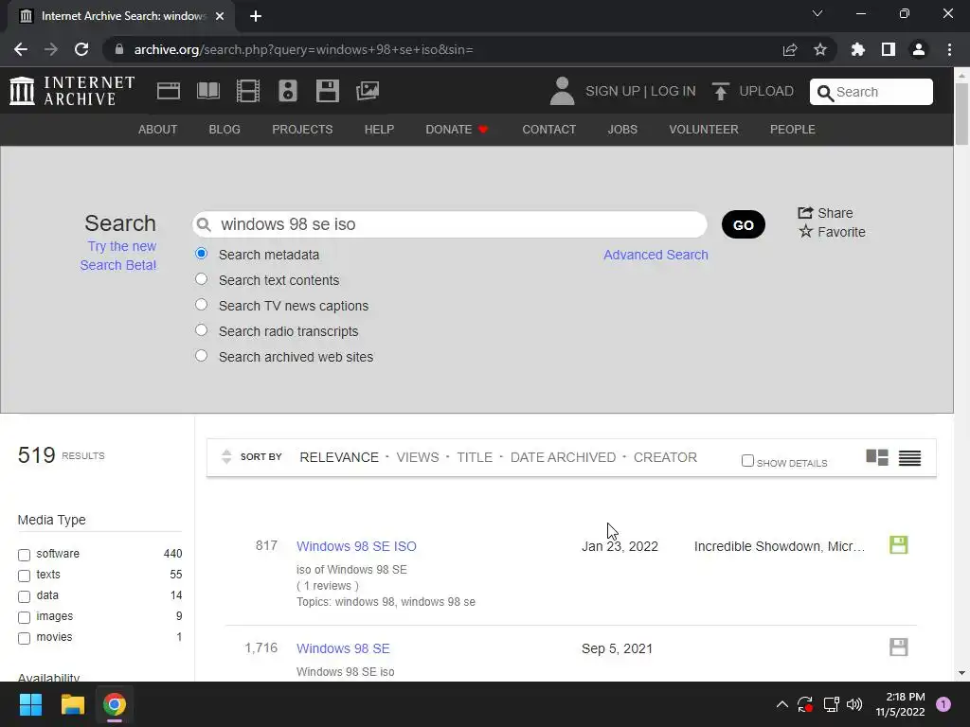Image resolution: width=970 pixels, height=727 pixels.
Task: Open the Images icon in top bar
Action: pos(368,91)
